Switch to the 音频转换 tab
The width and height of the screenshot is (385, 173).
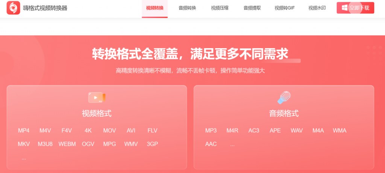(187, 8)
